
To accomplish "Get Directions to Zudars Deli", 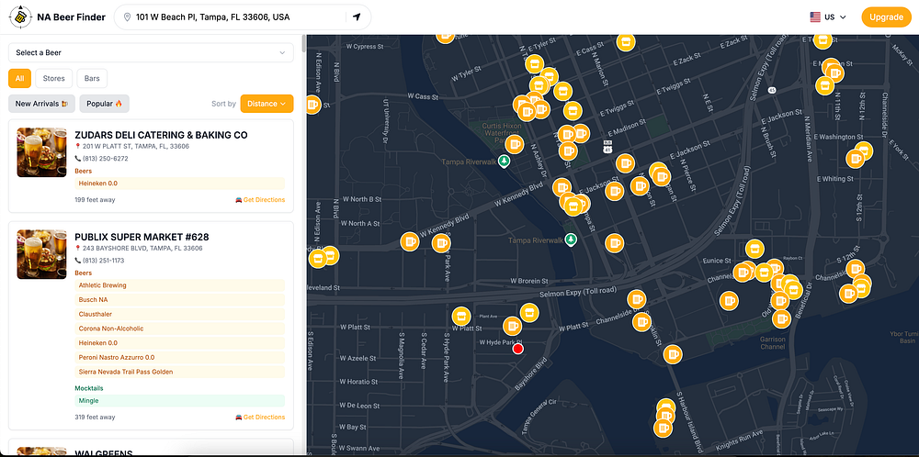I will [x=260, y=200].
